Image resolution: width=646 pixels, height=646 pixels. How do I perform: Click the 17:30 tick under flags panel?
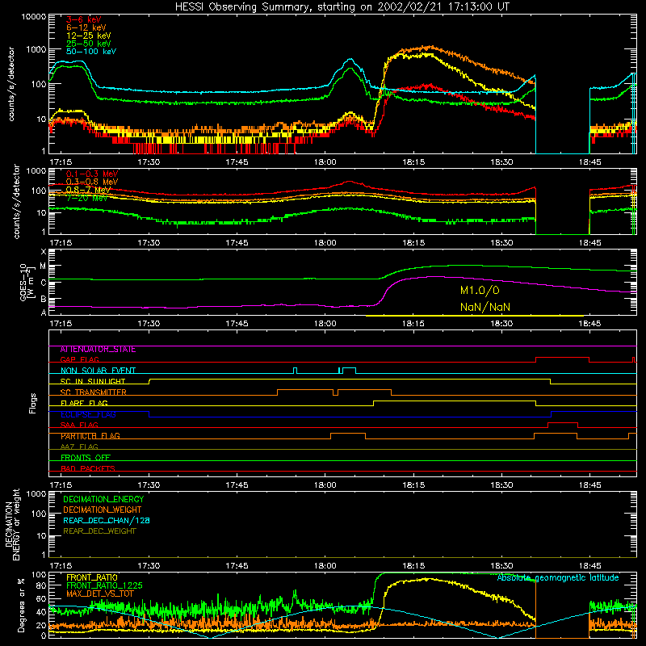point(149,485)
